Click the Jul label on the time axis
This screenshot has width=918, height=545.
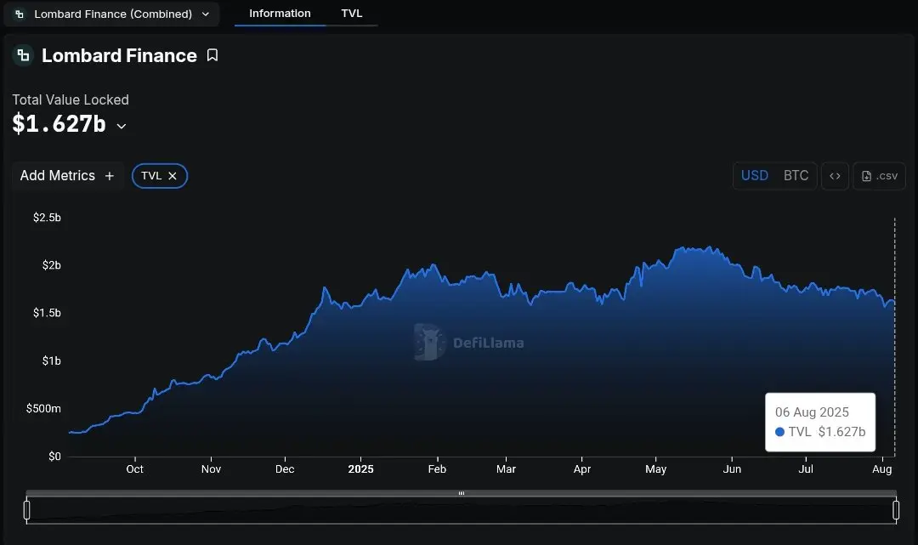(x=806, y=468)
